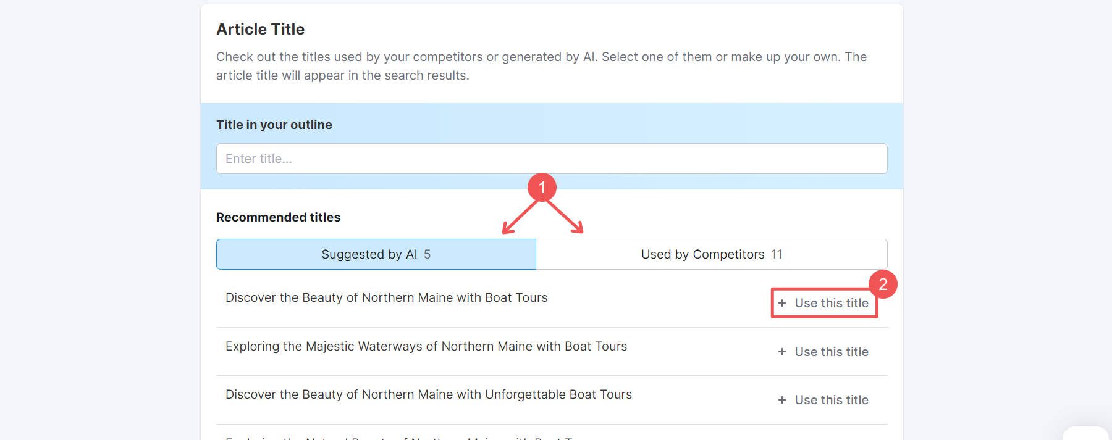This screenshot has height=440, width=1112.
Task: Select the Suggested by AI tab
Action: 375,254
